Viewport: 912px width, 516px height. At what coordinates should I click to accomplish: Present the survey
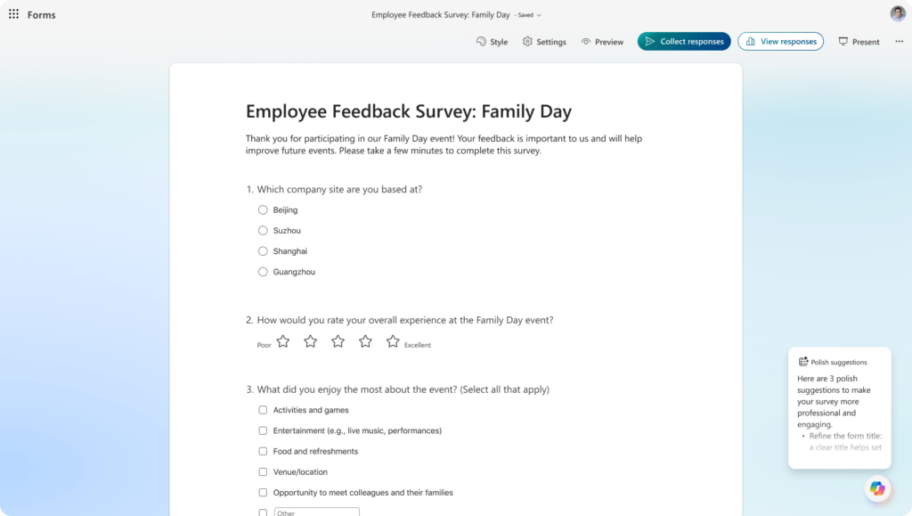pyautogui.click(x=858, y=41)
